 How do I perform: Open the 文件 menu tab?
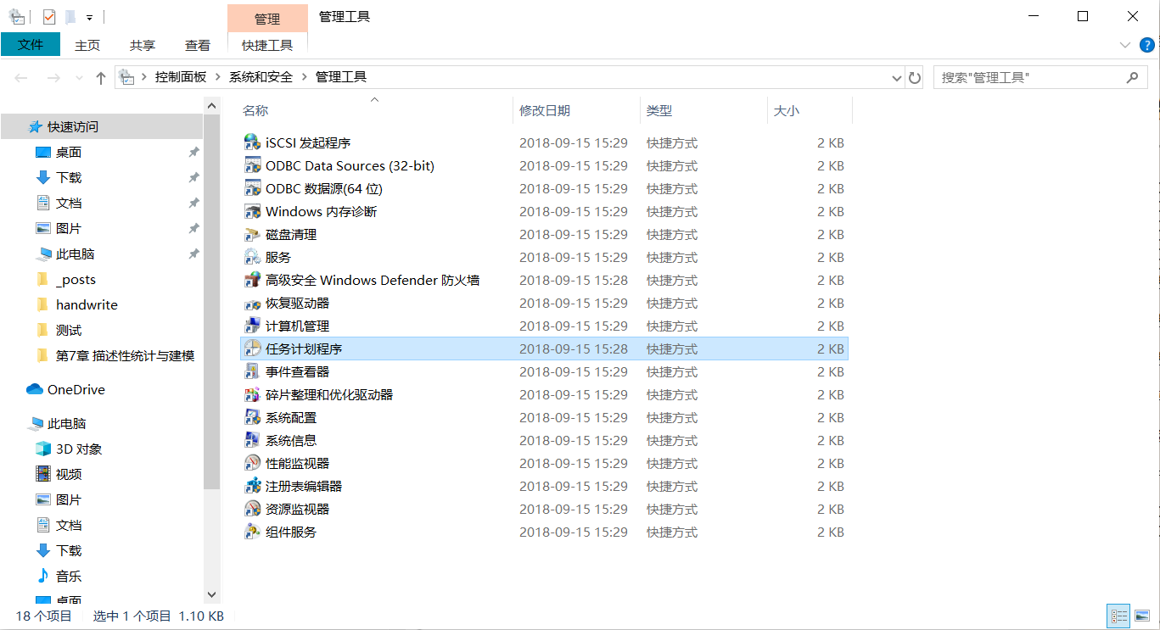(x=31, y=45)
